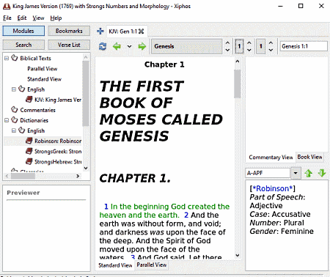Click verse number 1 link in text

(x=106, y=207)
